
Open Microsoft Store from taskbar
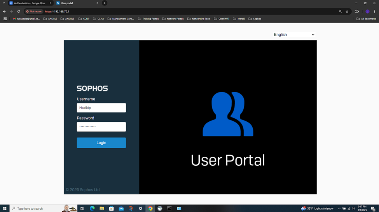[x=112, y=208]
